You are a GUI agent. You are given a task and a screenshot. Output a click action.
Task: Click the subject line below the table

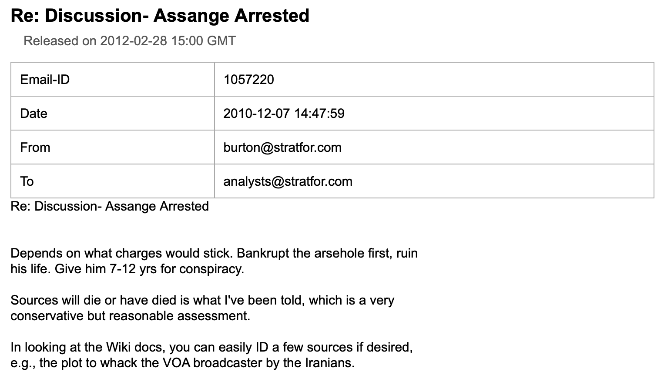point(110,206)
